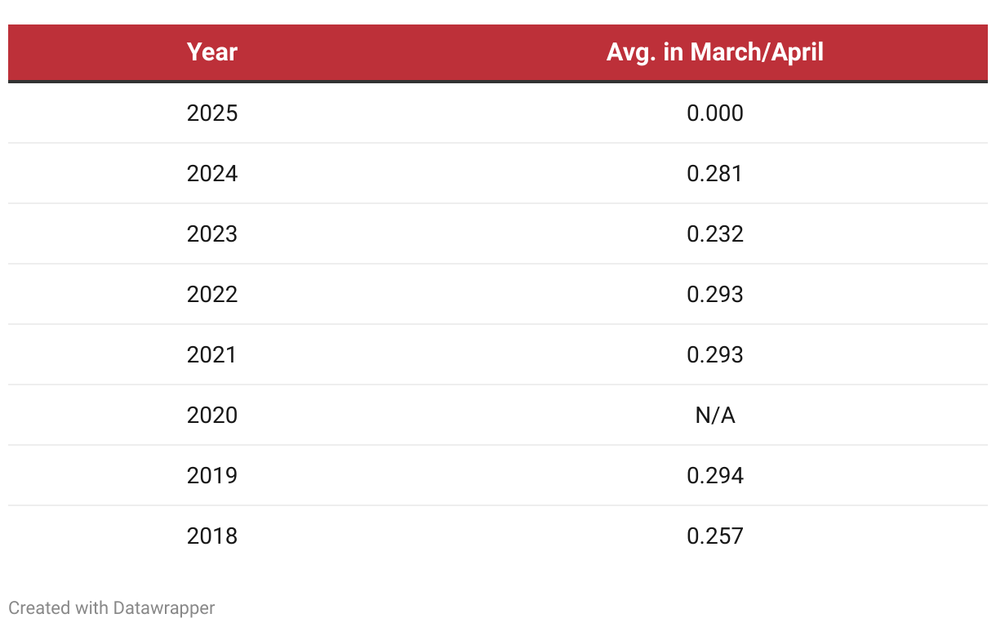Viewport: 996px width, 627px height.
Task: Select the N/A value for 2020
Action: [x=714, y=415]
